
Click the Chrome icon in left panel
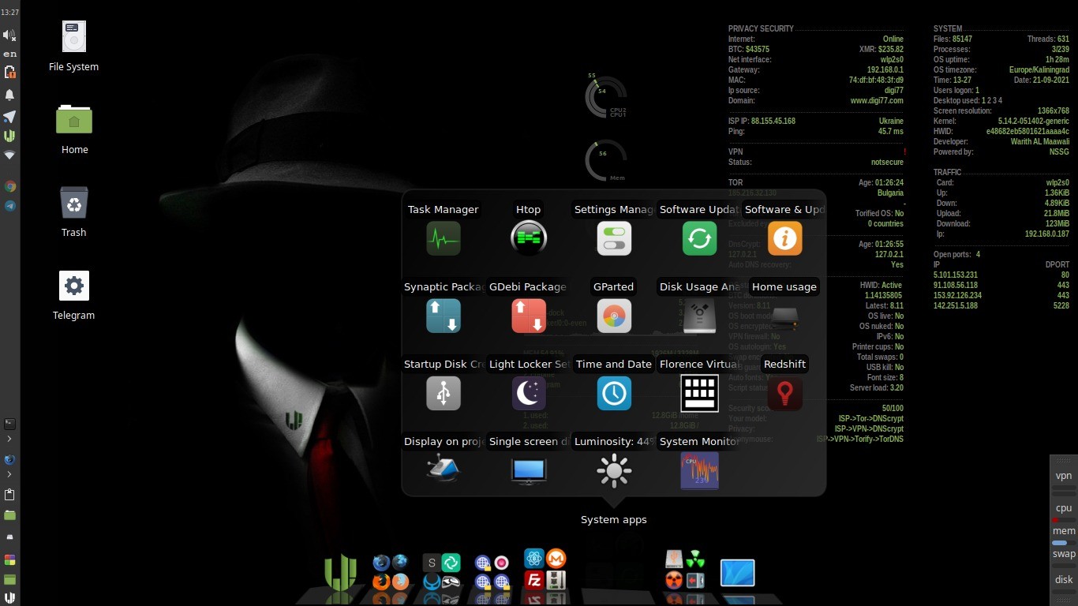(9, 187)
